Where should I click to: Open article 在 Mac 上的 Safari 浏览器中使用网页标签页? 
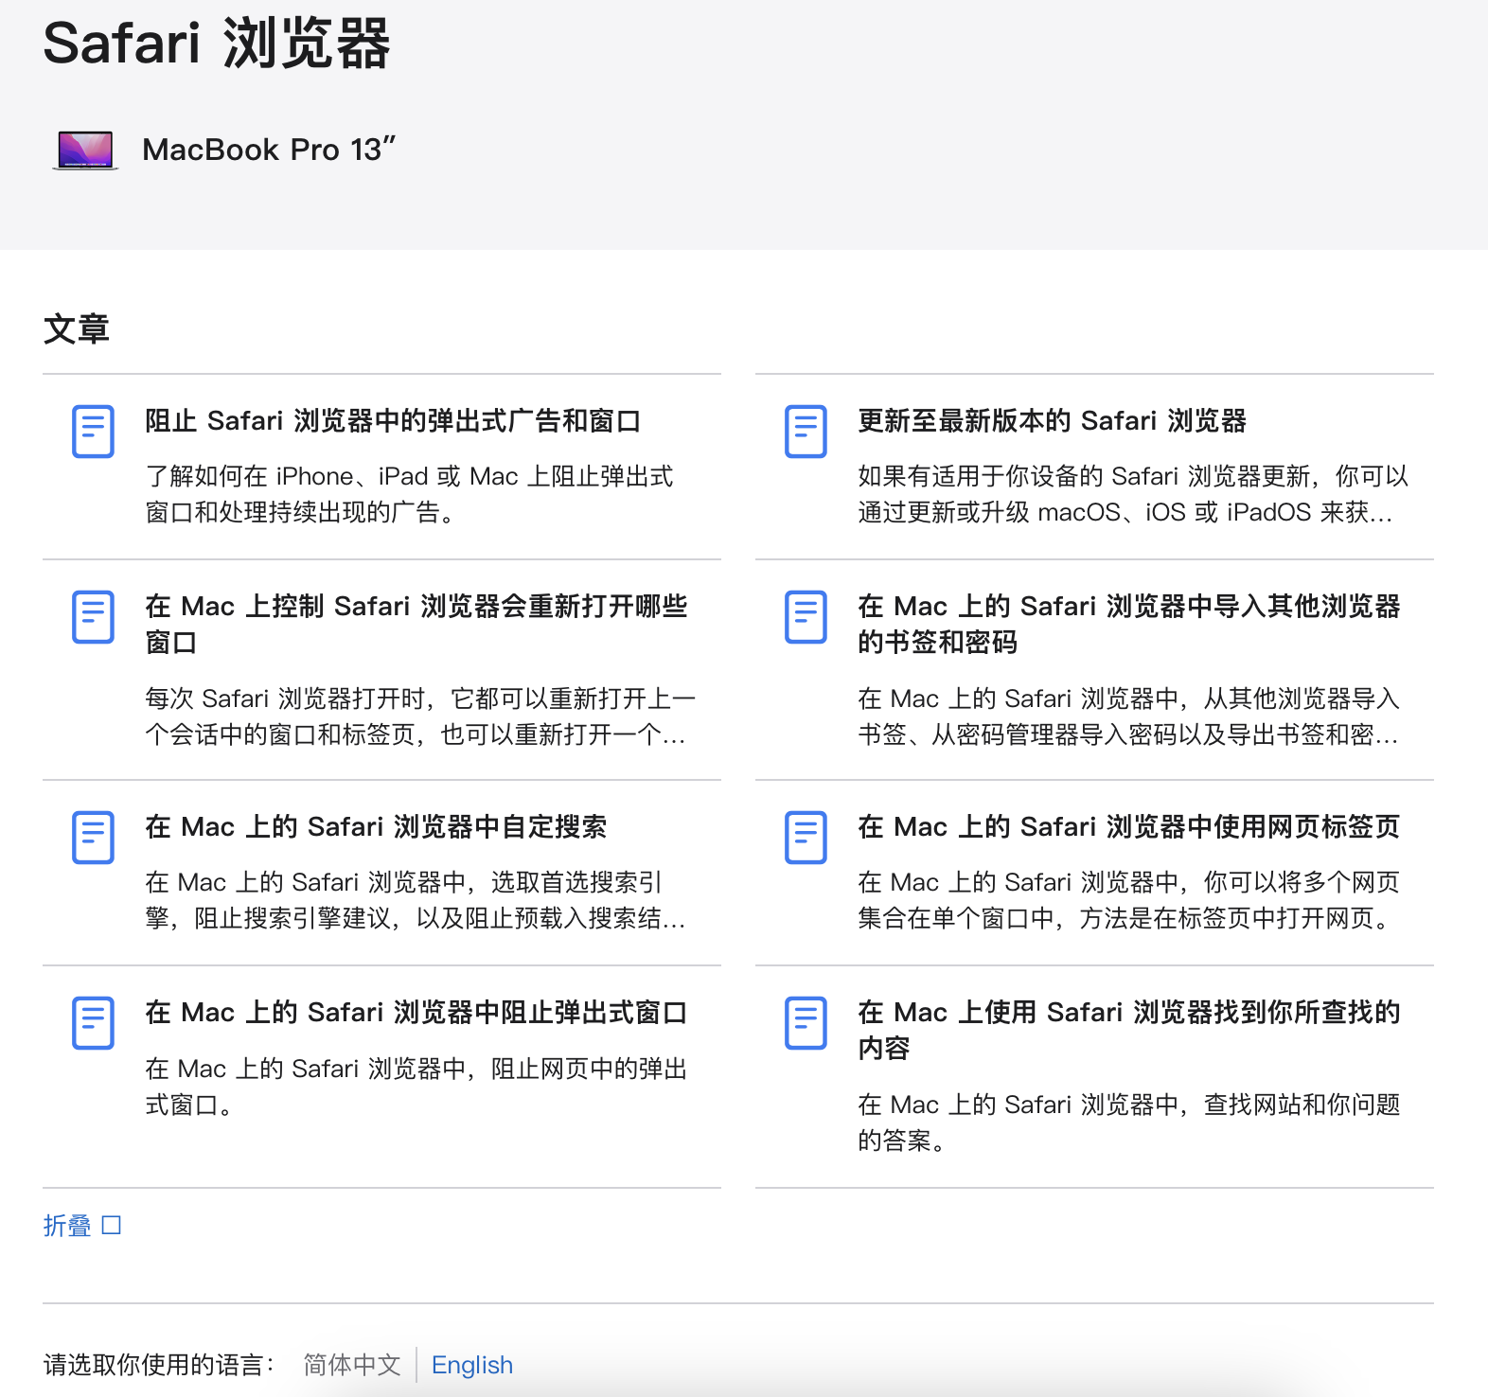tap(1128, 827)
